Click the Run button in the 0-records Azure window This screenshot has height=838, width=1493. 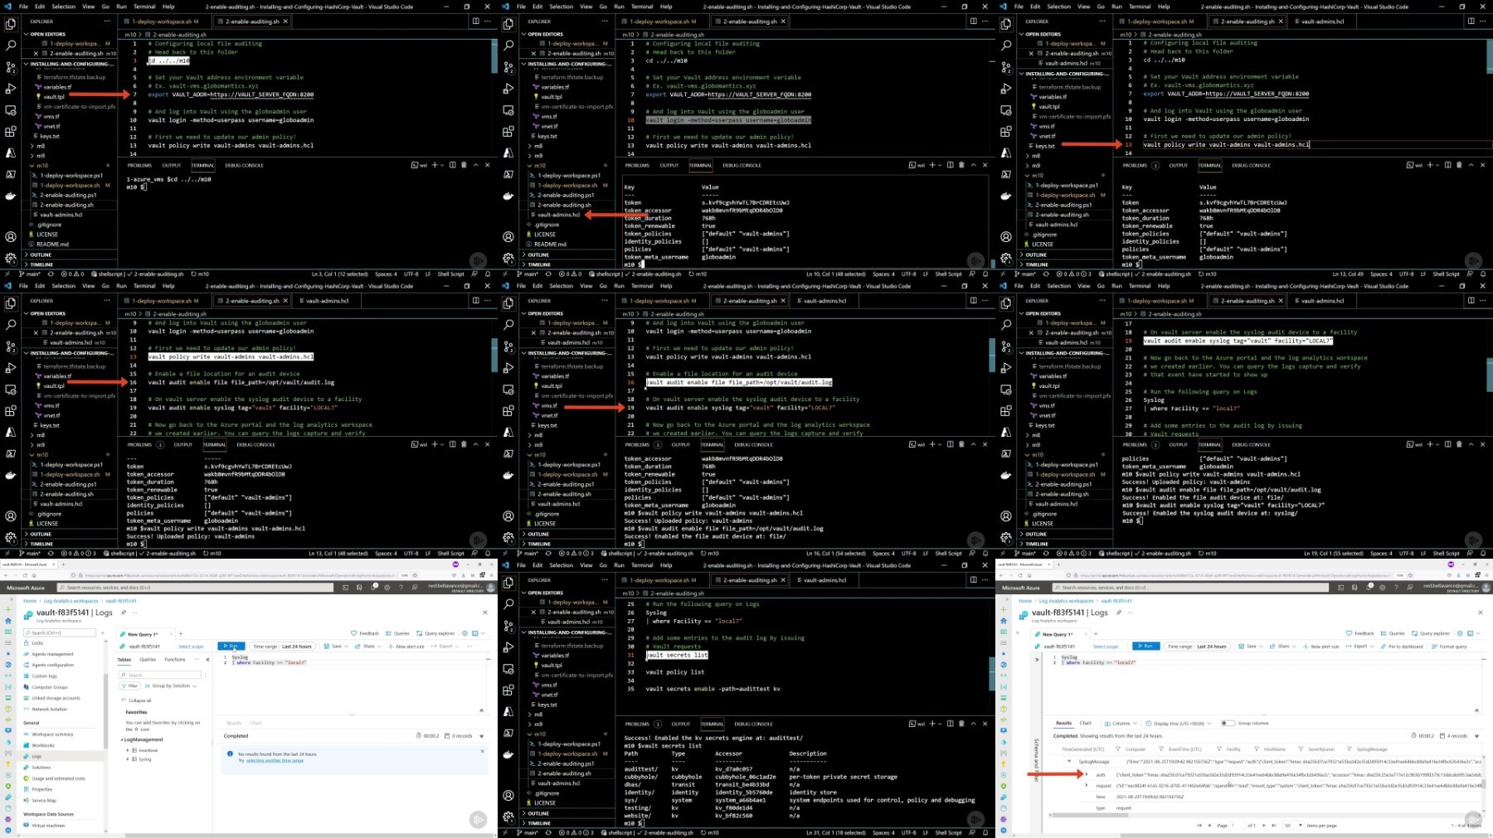(231, 647)
